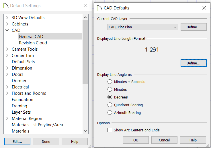Click the scroll up arrow of list
This screenshot has height=148, width=211.
coord(85,17)
